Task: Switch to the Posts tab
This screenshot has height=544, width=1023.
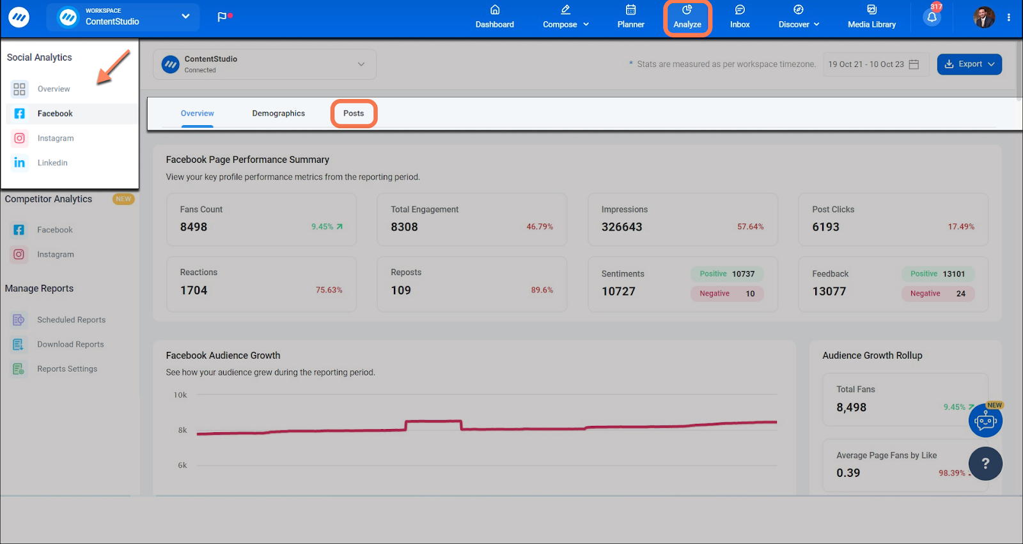Action: [x=354, y=114]
